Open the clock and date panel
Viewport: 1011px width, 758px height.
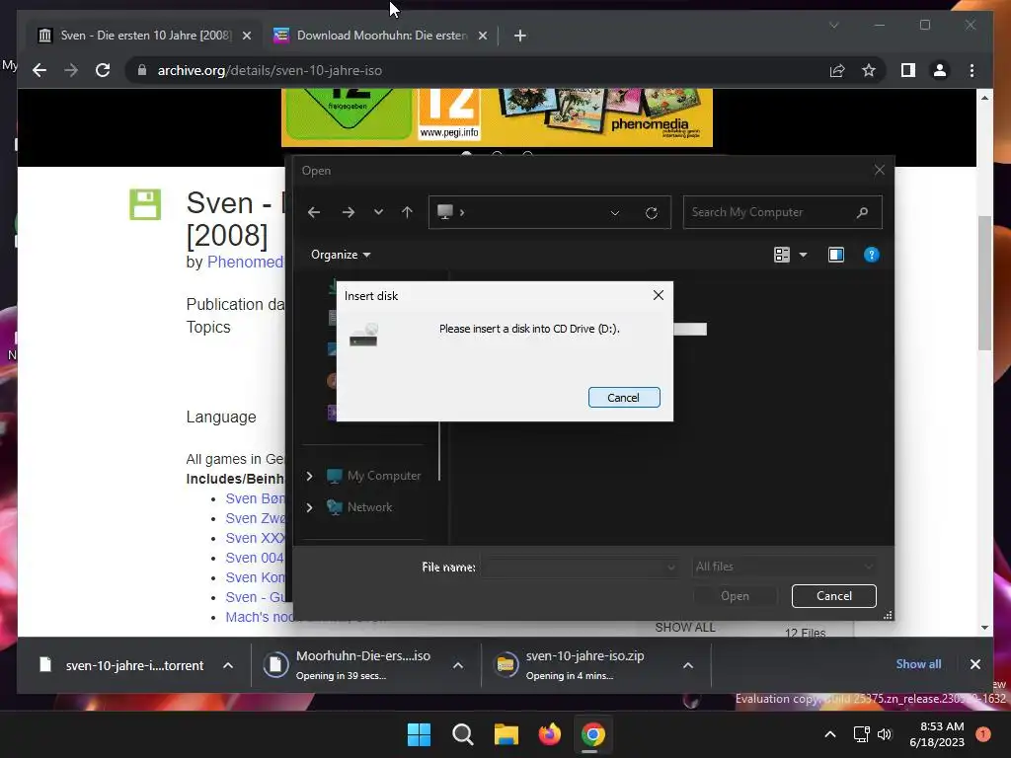[938, 734]
